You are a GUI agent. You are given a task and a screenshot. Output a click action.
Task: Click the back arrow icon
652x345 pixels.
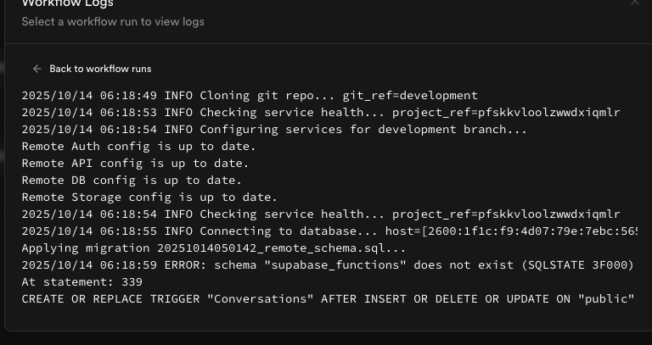pos(37,69)
